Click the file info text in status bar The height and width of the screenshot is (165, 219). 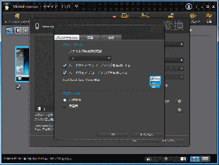coord(37,159)
